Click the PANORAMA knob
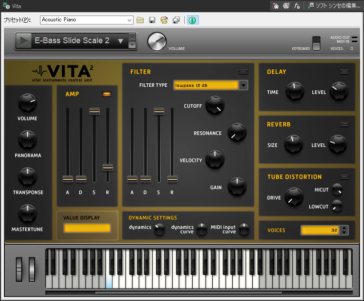 coord(28,140)
